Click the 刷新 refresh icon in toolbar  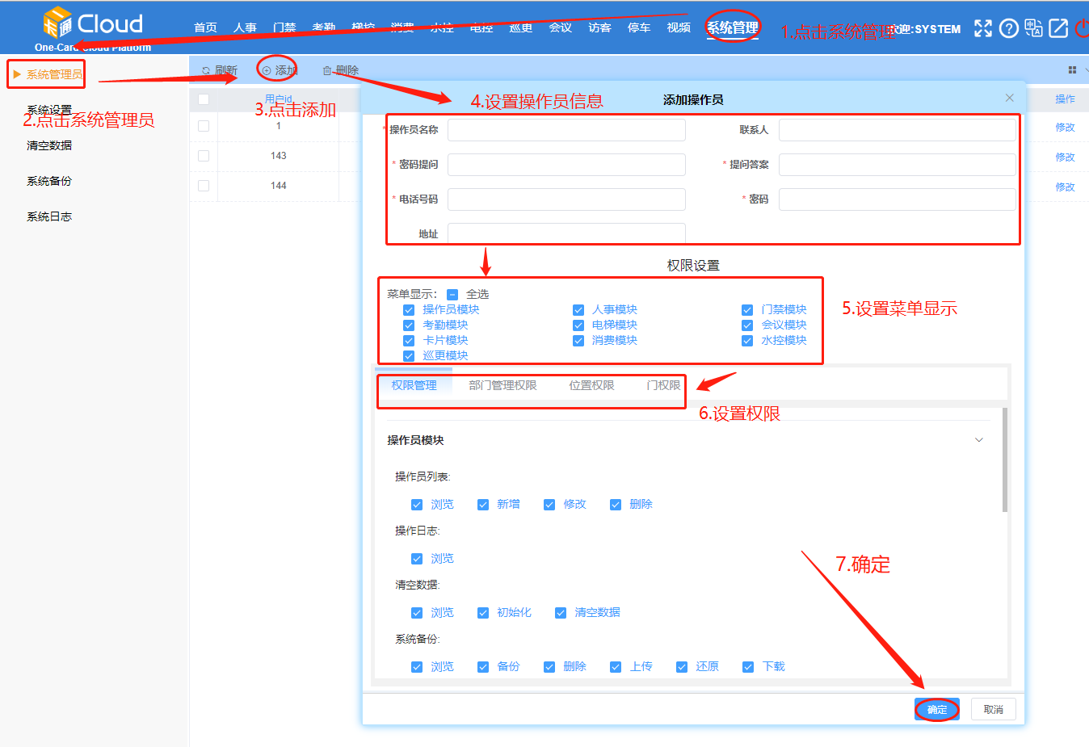pyautogui.click(x=206, y=71)
